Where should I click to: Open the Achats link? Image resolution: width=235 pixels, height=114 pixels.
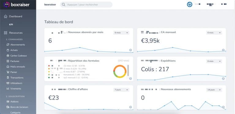(14, 50)
